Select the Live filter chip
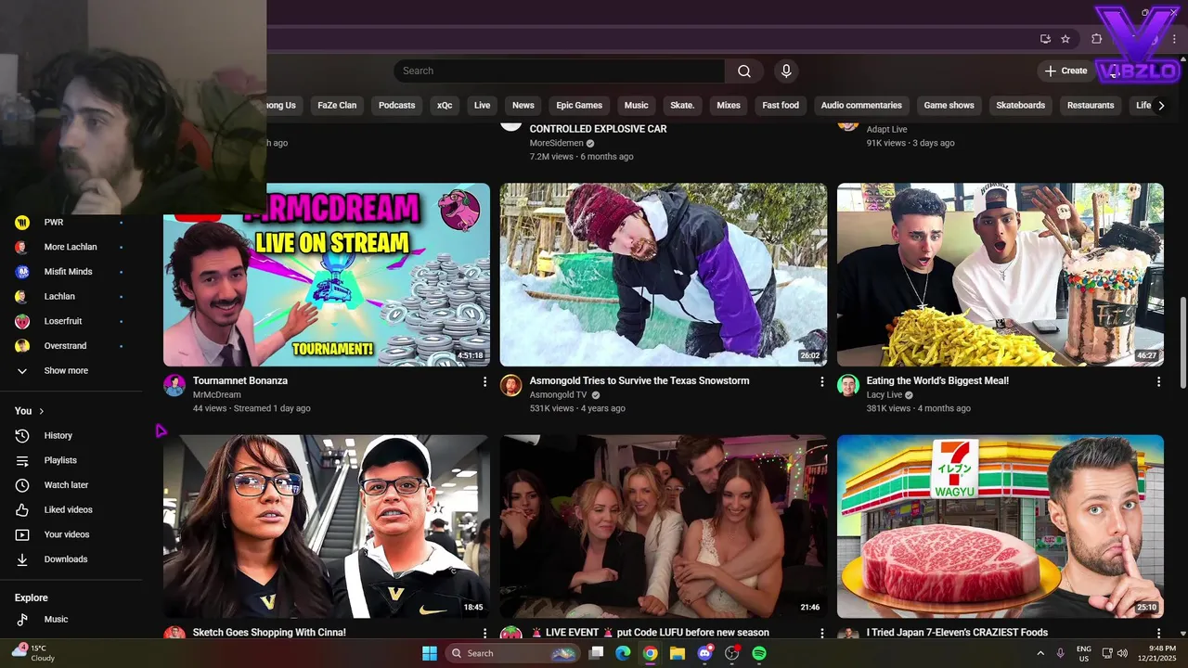Screen dimensions: 1188x668 482,105
